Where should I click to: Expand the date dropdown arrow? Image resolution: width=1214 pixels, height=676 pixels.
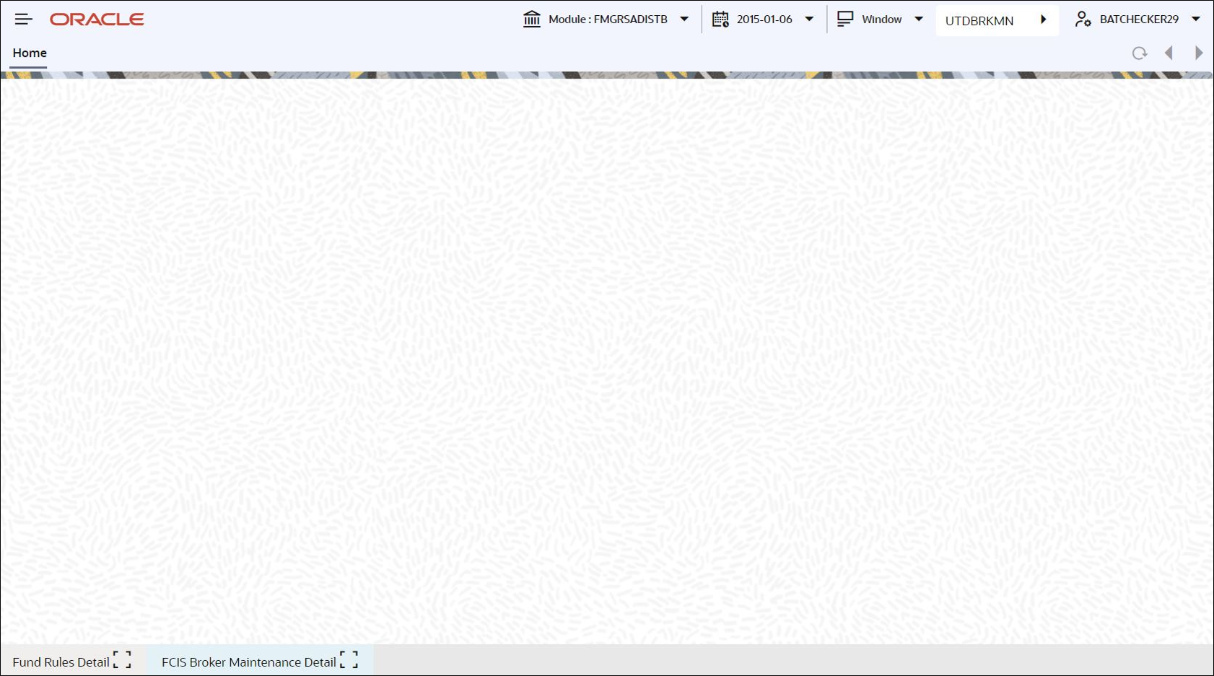click(809, 19)
